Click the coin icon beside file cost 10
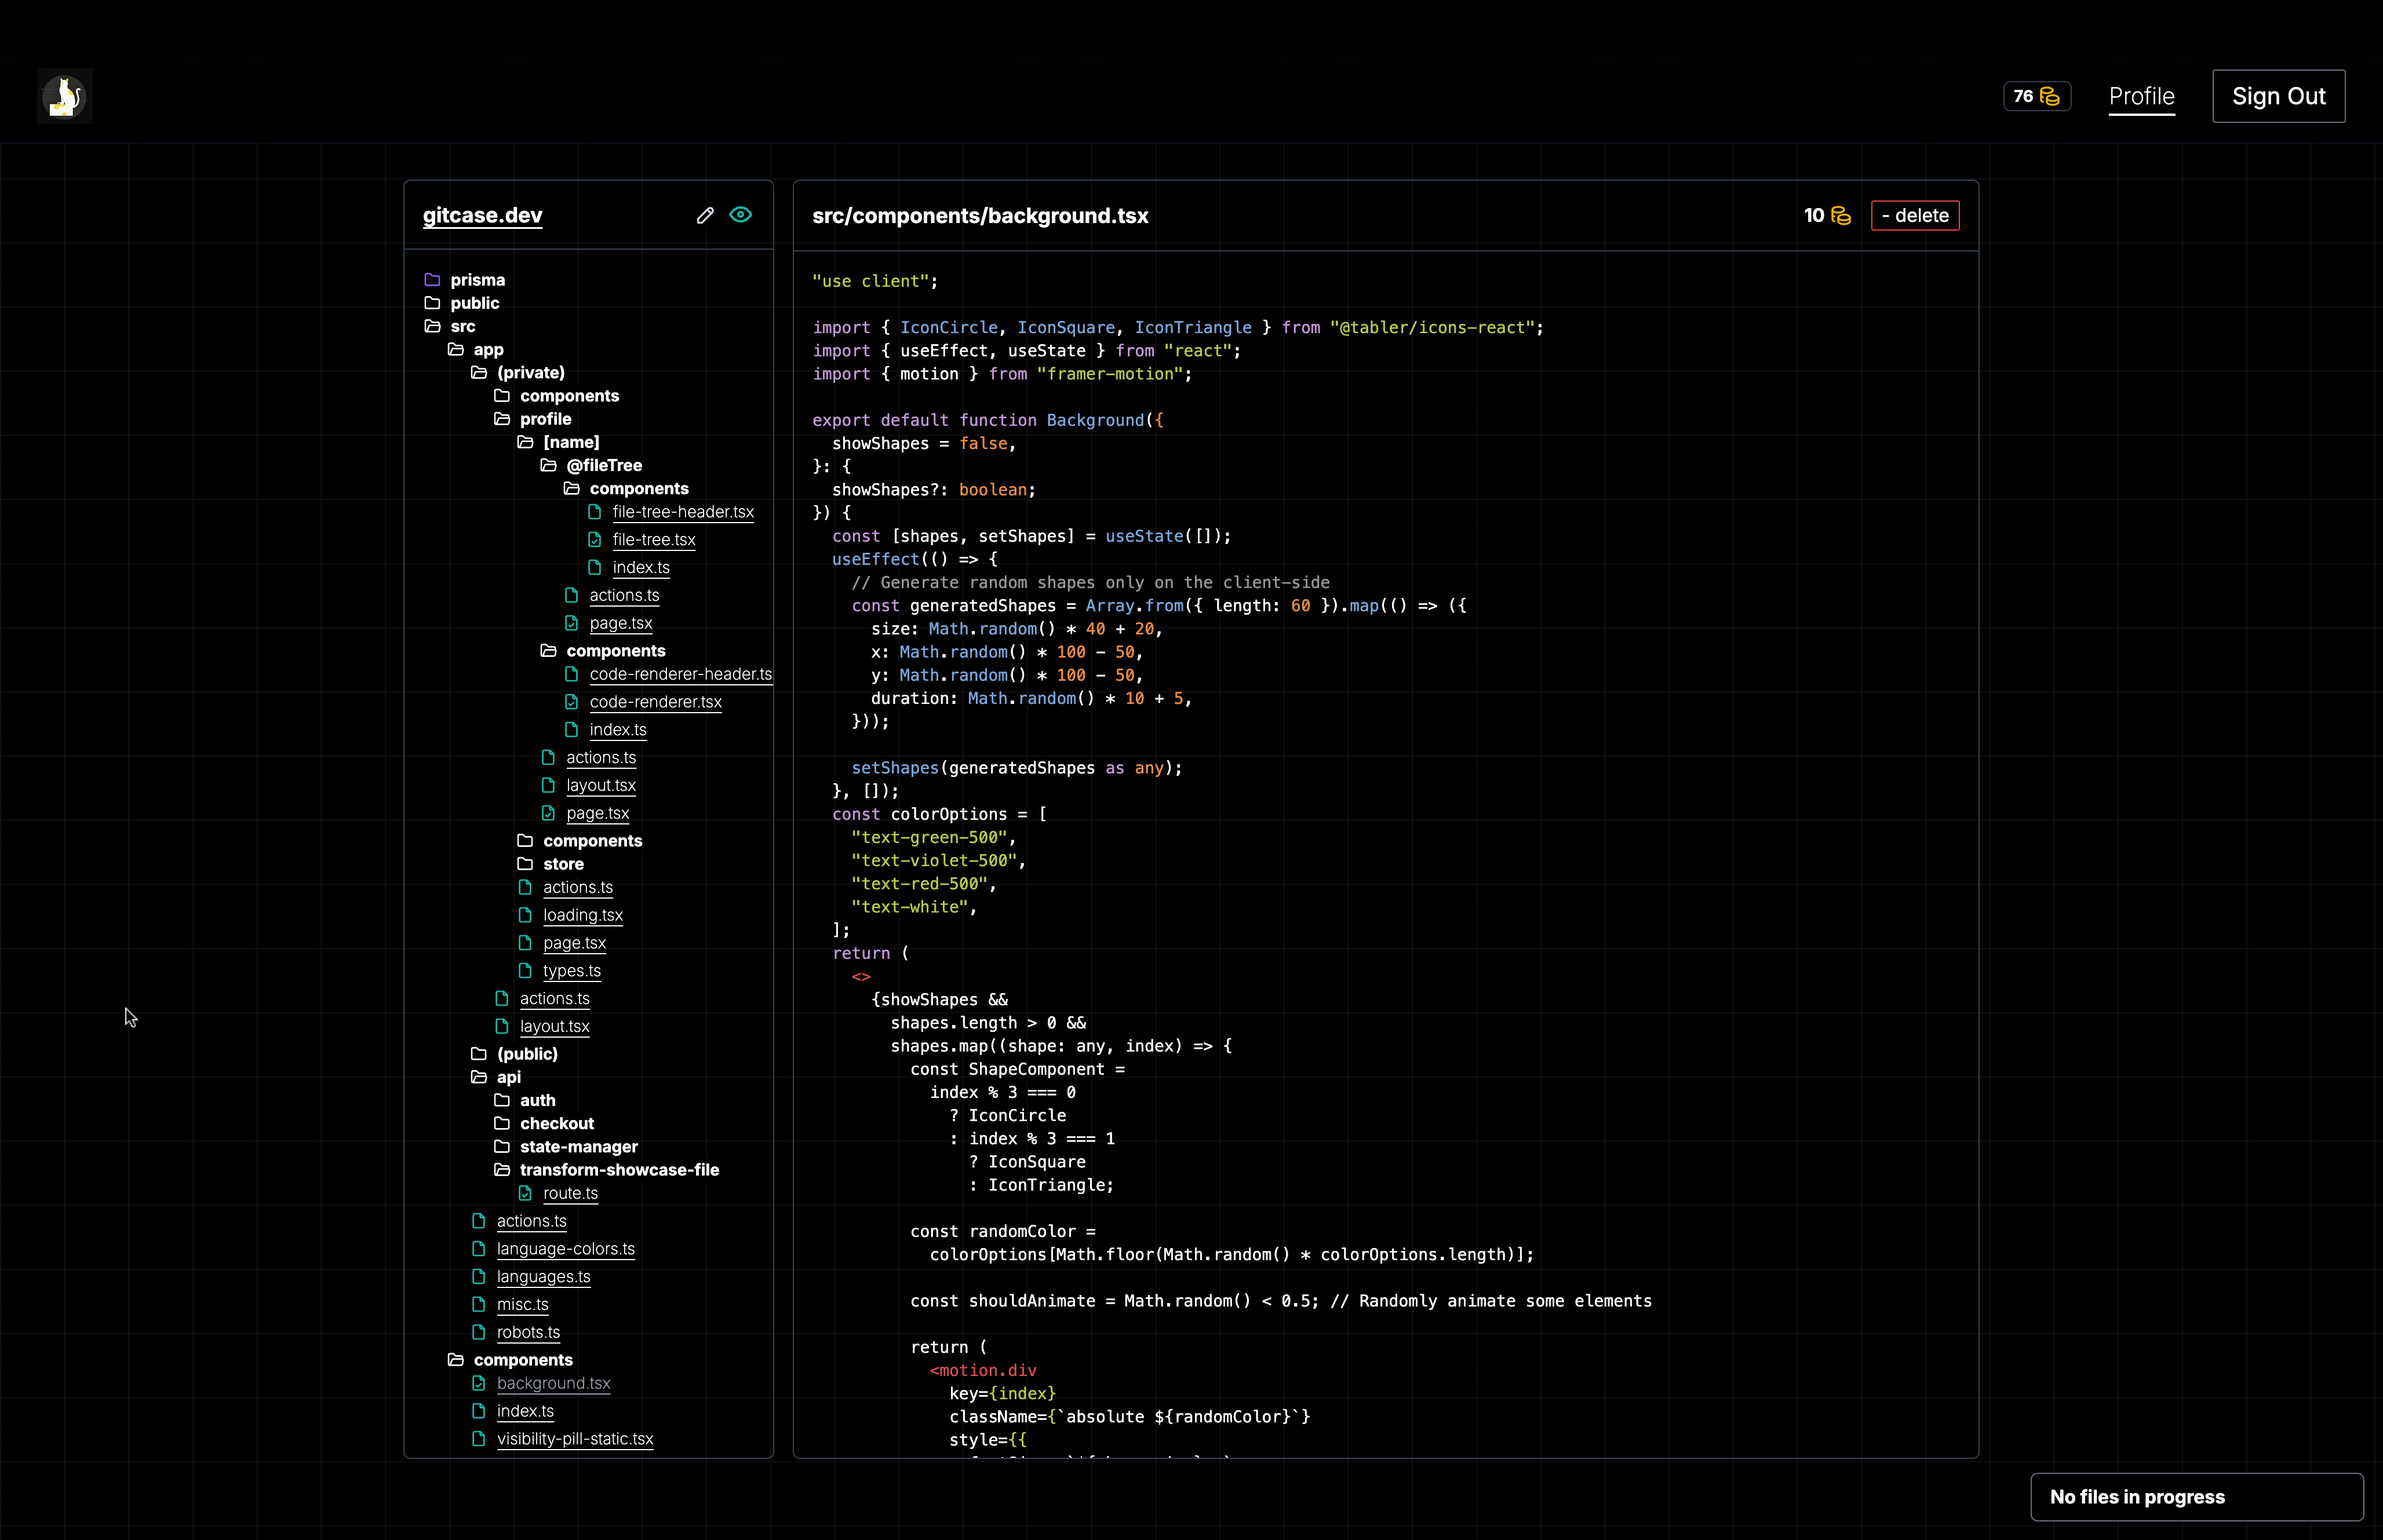The image size is (2383, 1540). click(1841, 216)
